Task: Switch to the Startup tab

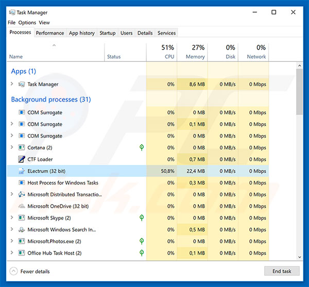Action: pyautogui.click(x=108, y=33)
